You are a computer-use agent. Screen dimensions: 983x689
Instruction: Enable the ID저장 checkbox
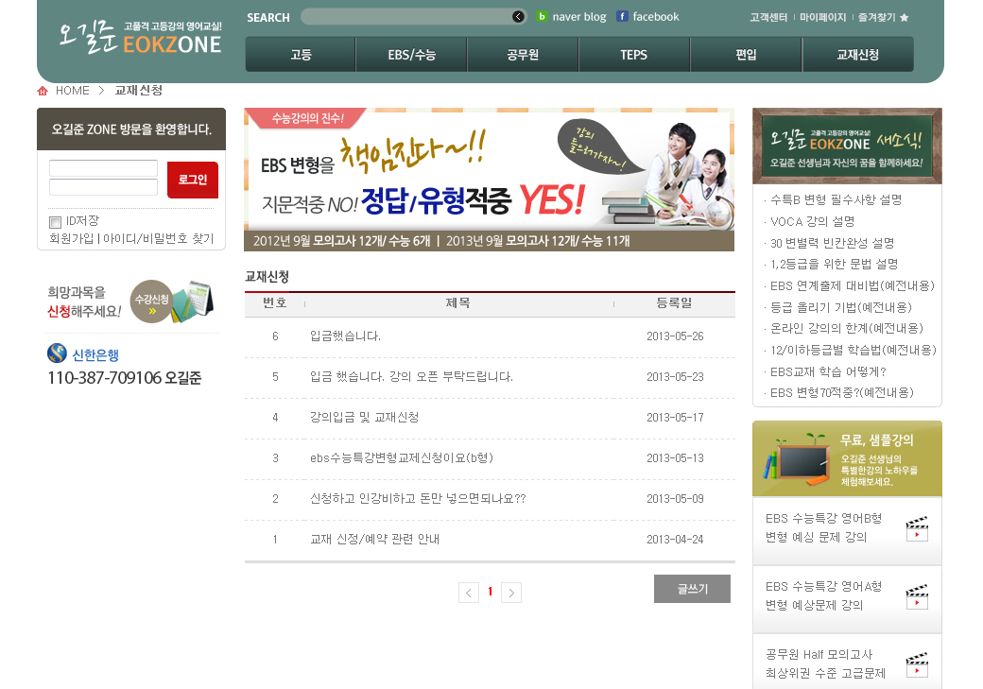[x=55, y=222]
